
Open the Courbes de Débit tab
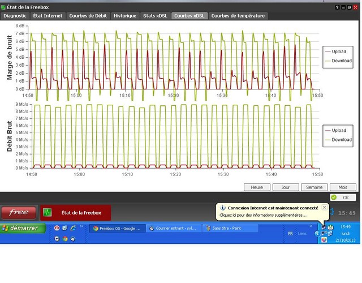click(88, 16)
